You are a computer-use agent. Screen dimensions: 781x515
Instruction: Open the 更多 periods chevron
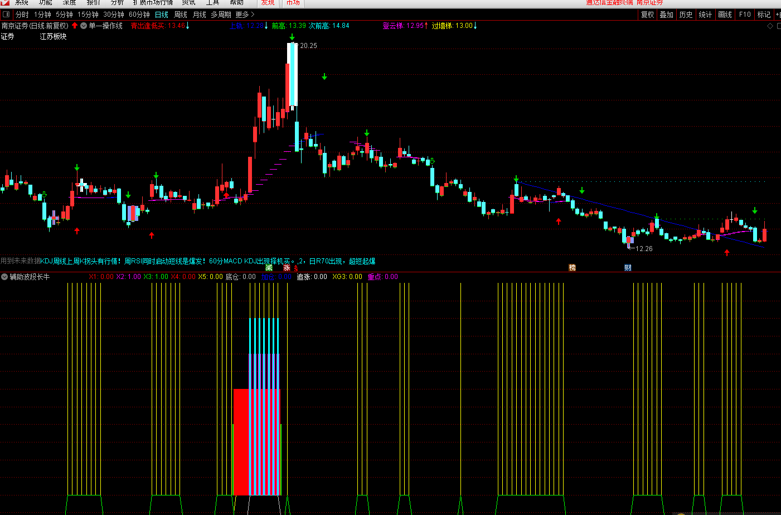point(253,15)
